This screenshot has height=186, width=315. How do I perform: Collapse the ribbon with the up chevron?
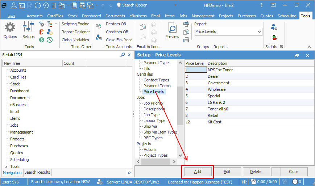309,47
